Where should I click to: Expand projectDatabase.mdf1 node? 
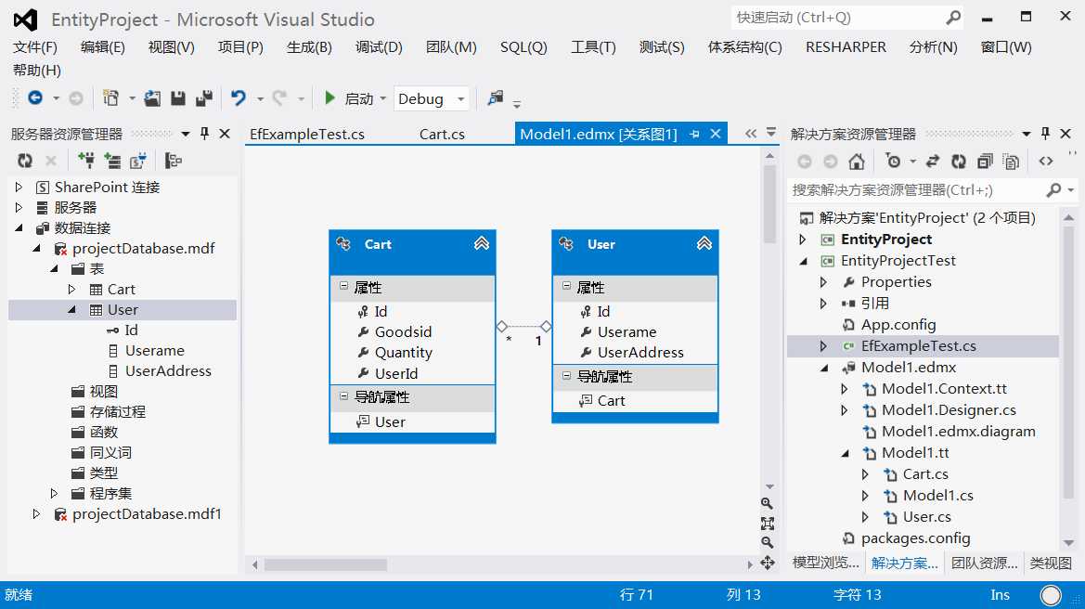(37, 514)
